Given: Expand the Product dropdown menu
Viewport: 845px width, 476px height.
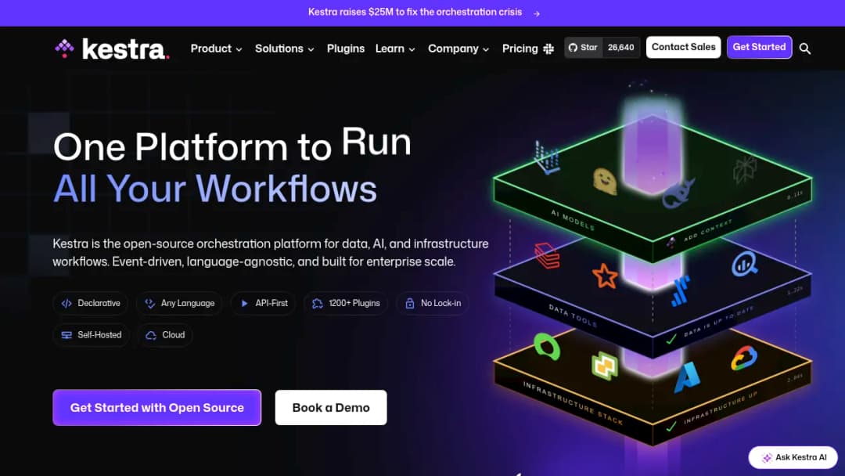Looking at the screenshot, I should [x=216, y=49].
